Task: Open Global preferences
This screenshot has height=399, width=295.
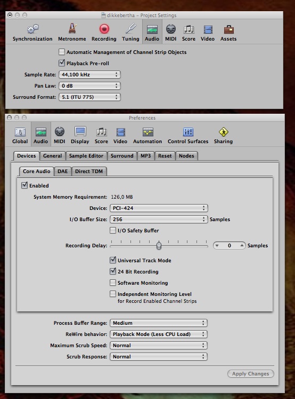Action: point(20,136)
